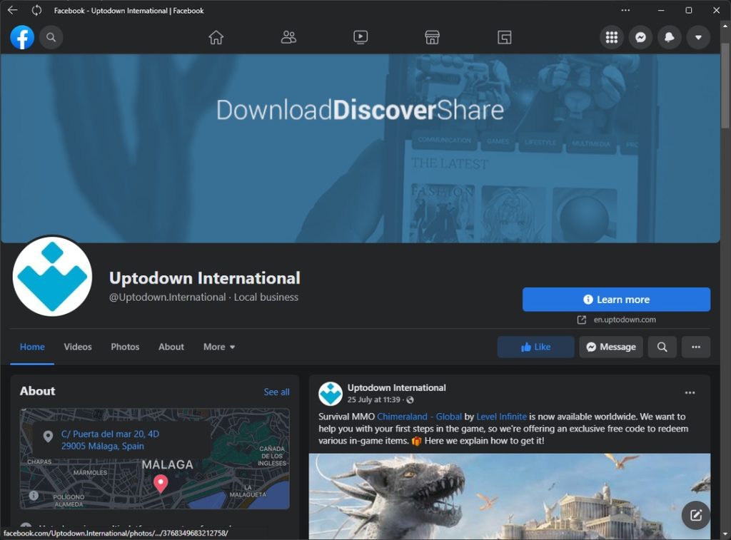Screen dimensions: 731x540
Task: Go to the Home feed icon
Action: pos(216,37)
